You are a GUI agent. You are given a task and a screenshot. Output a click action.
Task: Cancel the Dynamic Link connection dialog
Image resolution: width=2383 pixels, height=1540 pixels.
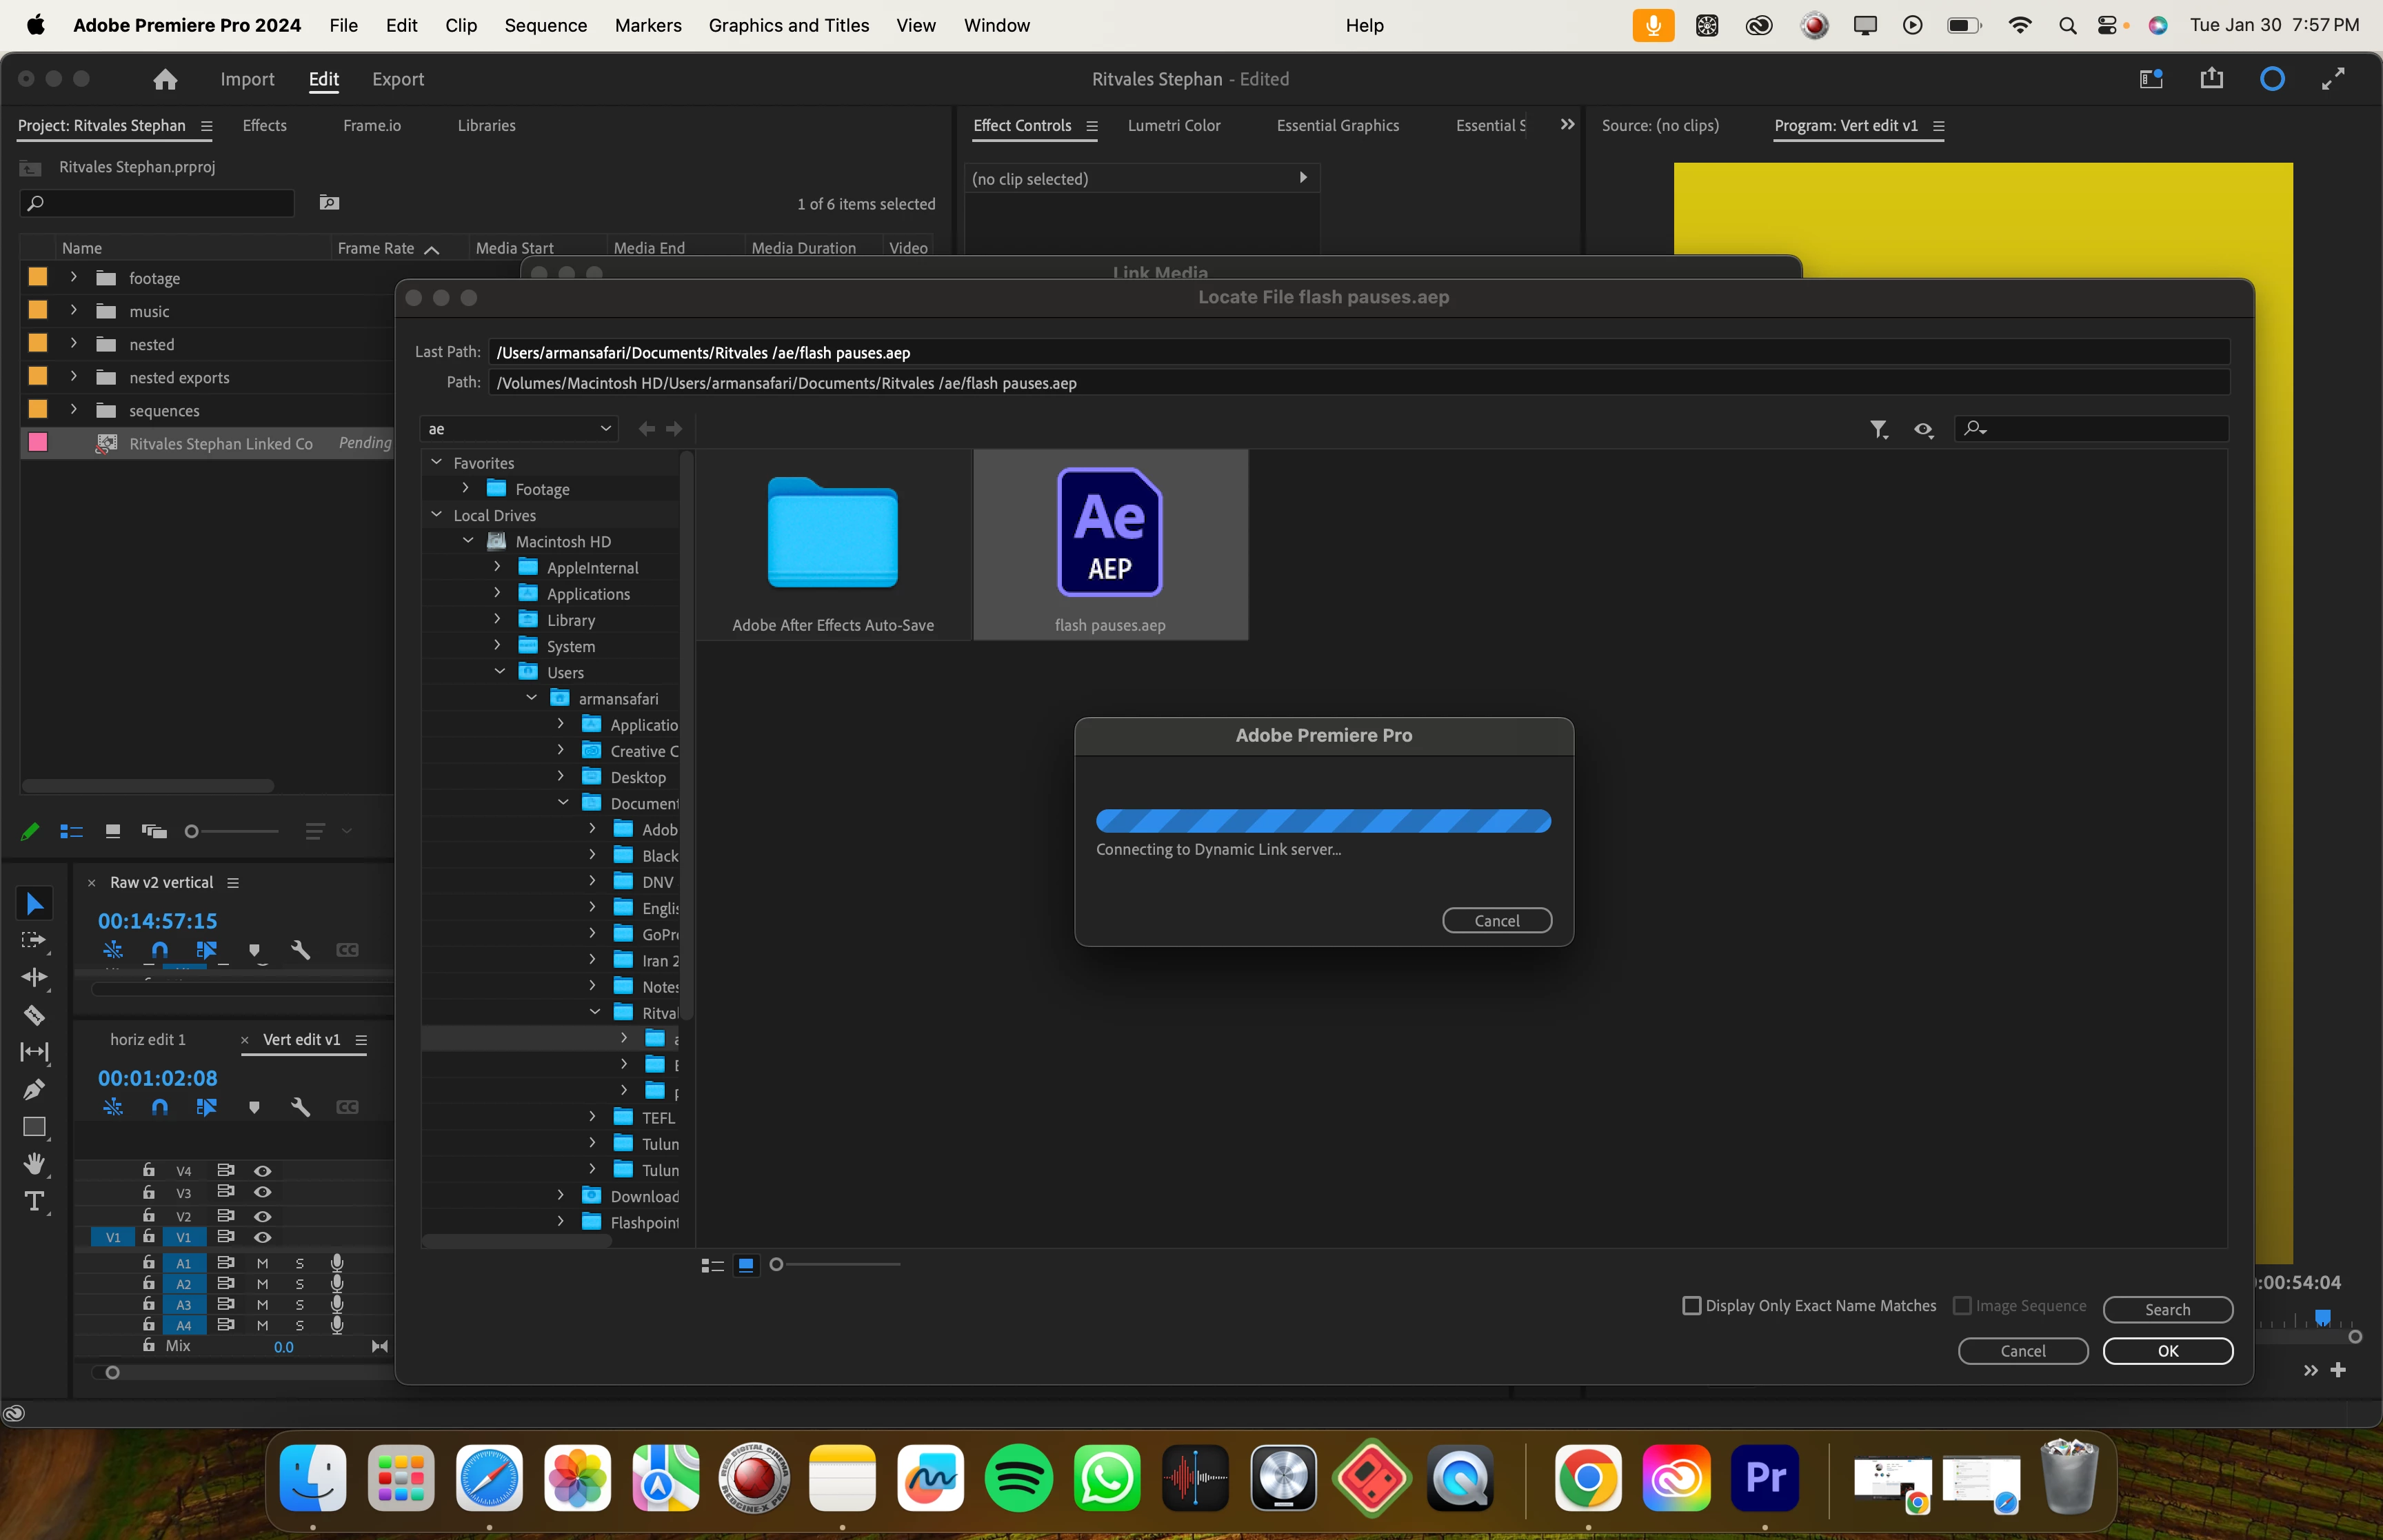click(1496, 921)
